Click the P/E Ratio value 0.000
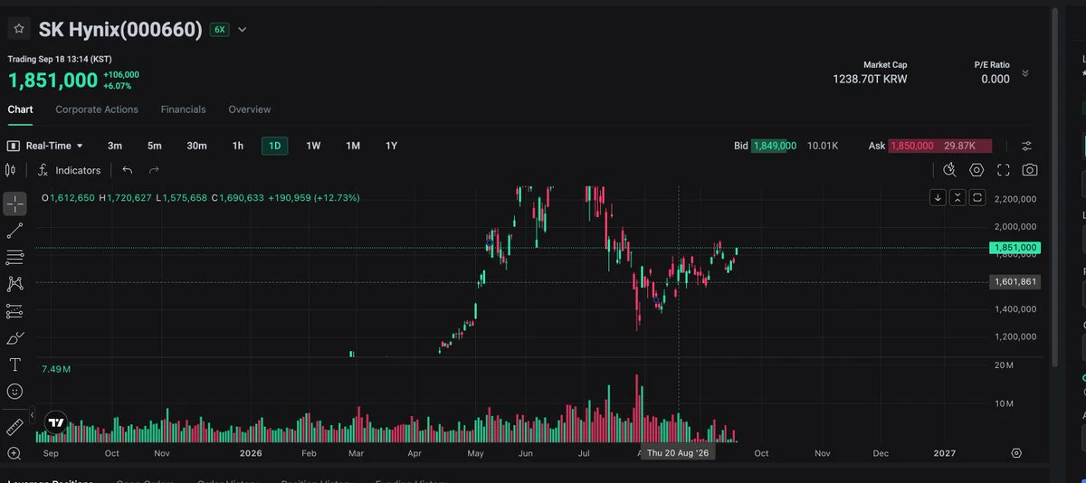Screen dimensions: 1086x483 click(995, 80)
